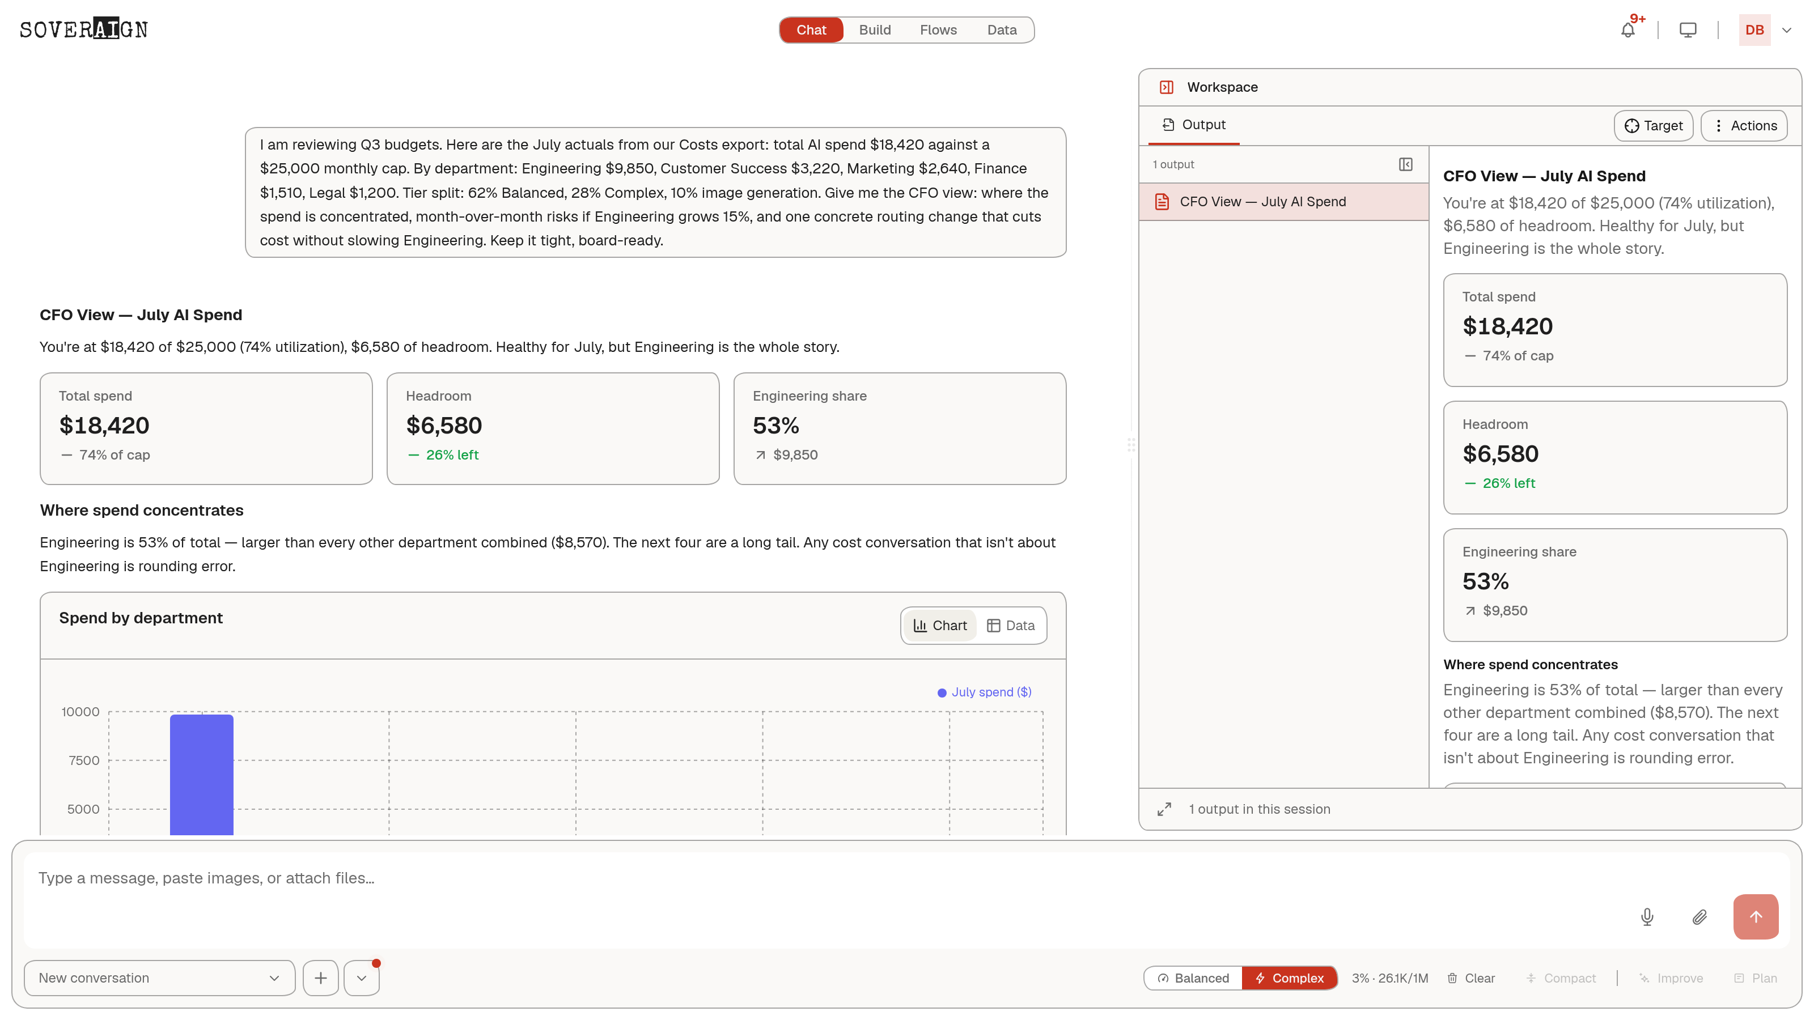The height and width of the screenshot is (1020, 1814).
Task: Click the 3% · 26.1K/1M context usage
Action: [1389, 977]
